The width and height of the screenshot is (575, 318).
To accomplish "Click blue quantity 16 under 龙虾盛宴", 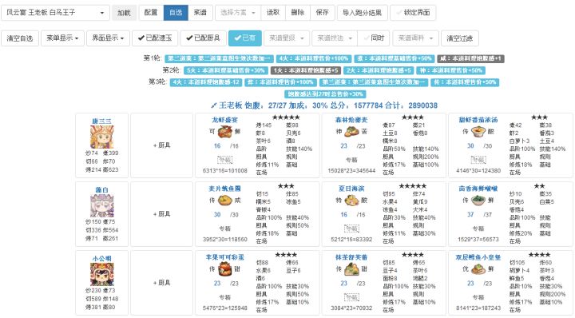I will [x=217, y=146].
